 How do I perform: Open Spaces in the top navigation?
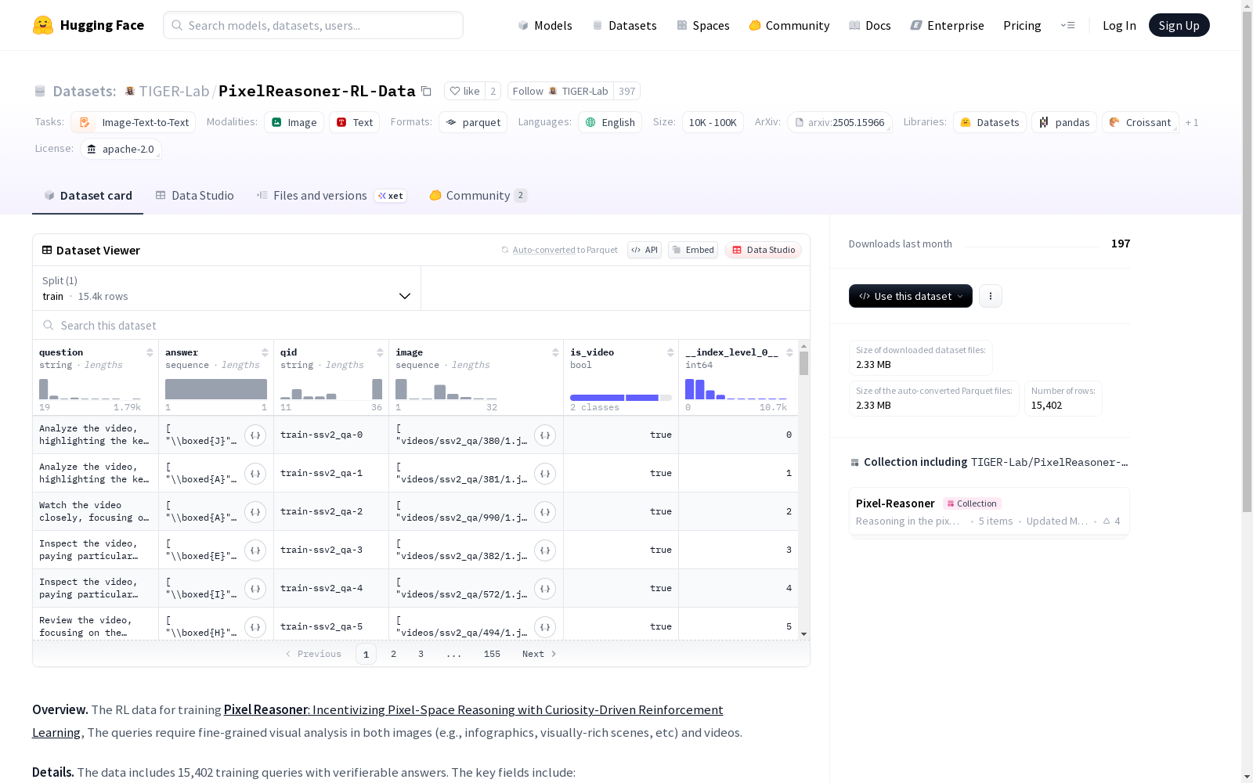point(702,25)
